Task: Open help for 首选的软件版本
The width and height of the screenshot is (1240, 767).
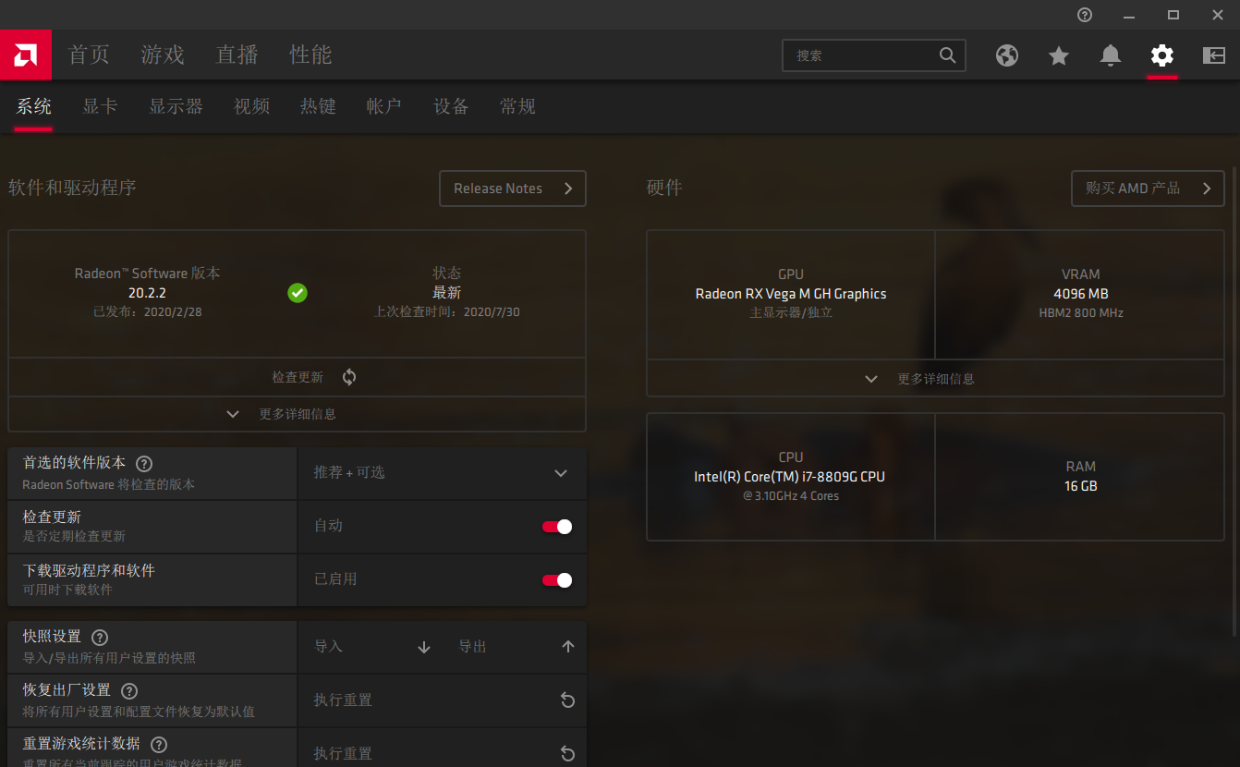Action: 144,464
